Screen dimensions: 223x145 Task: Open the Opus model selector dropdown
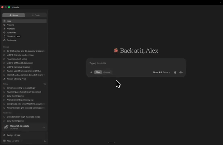coord(162,72)
